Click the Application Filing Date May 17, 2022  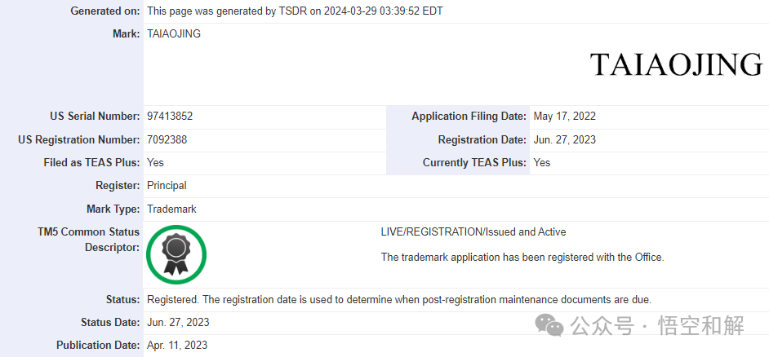pyautogui.click(x=564, y=117)
